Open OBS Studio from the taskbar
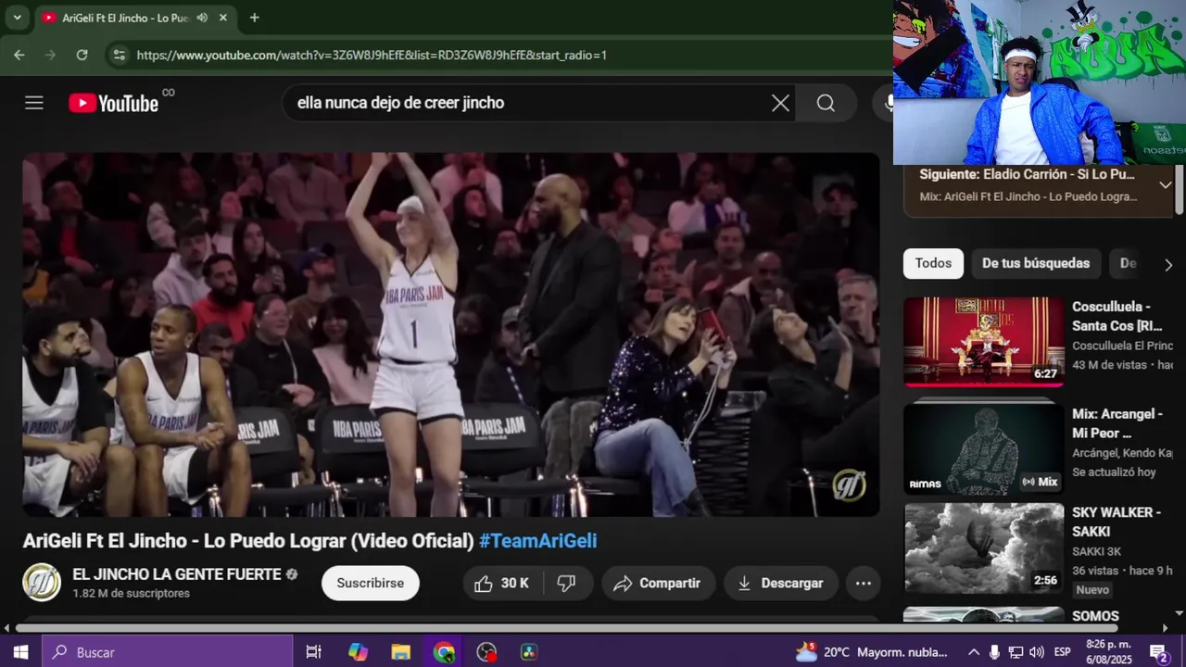The width and height of the screenshot is (1186, 667). click(x=486, y=652)
